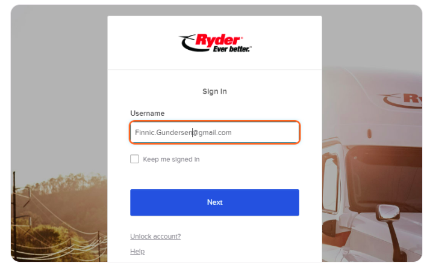Click the word Finnic in username field

coord(145,133)
